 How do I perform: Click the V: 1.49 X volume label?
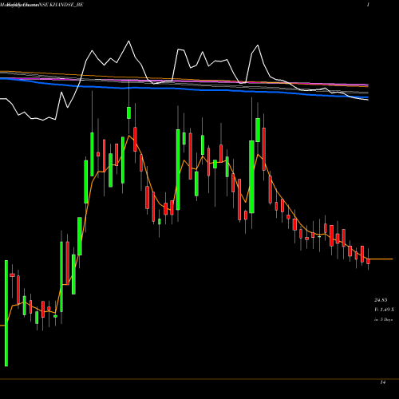click(384, 310)
